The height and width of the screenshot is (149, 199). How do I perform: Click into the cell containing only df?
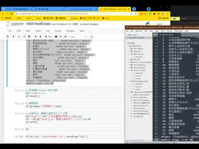[x=75, y=129]
